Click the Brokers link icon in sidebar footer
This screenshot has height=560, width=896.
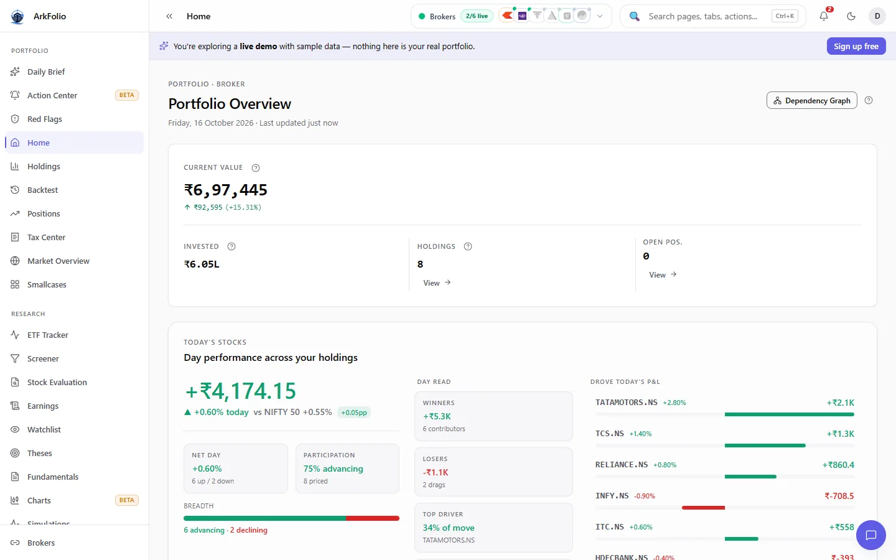15,543
